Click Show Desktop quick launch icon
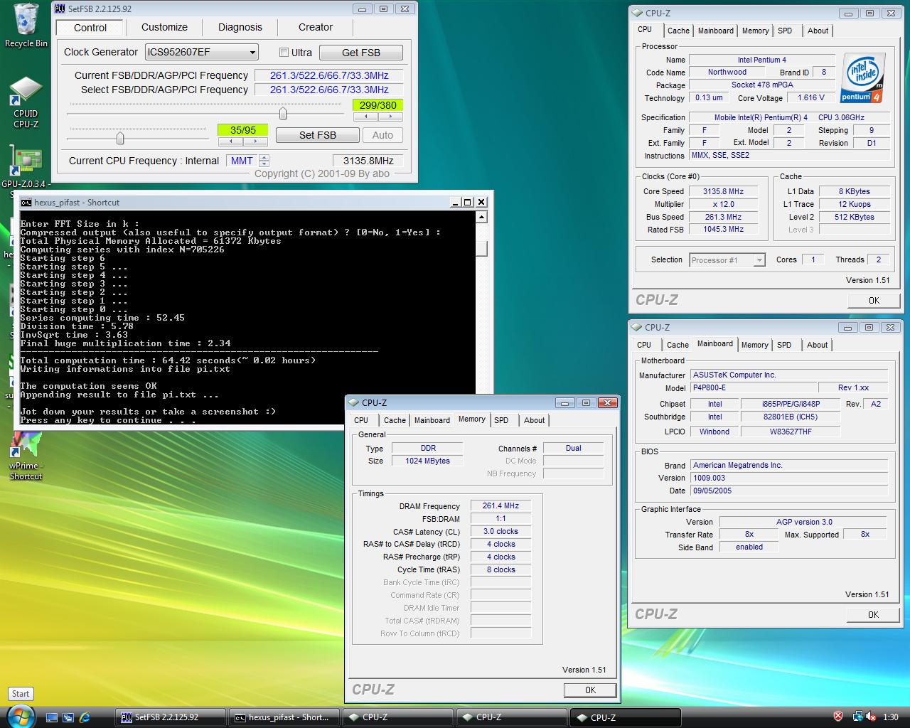 (x=51, y=717)
